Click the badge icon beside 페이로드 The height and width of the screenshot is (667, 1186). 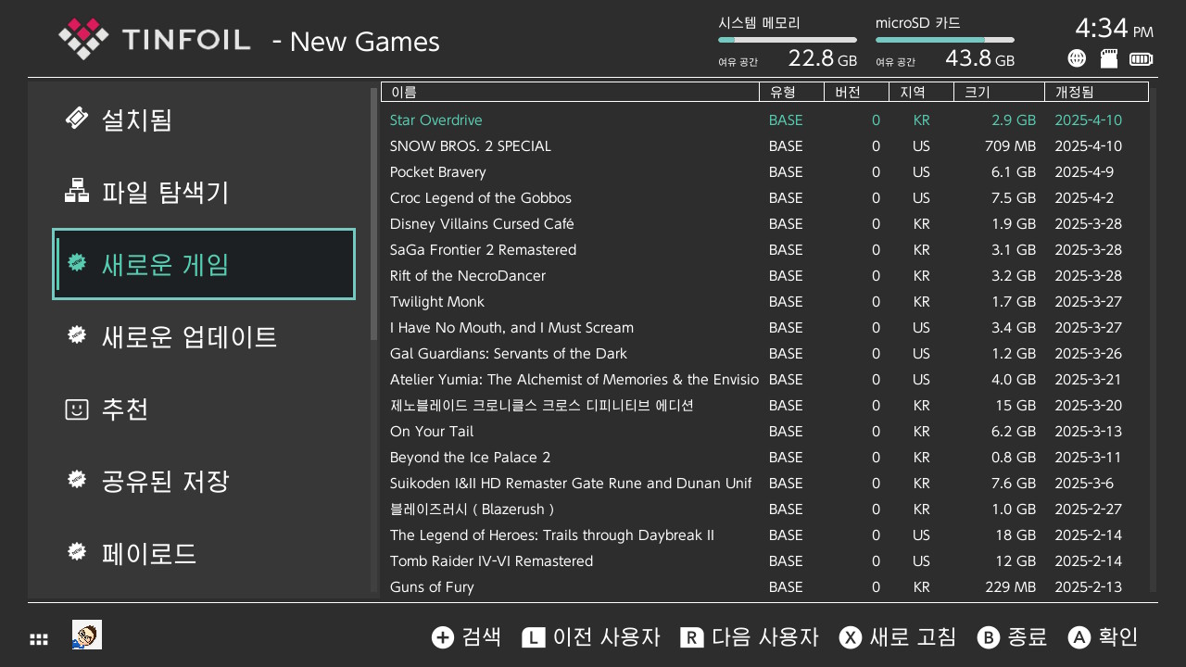(x=77, y=552)
